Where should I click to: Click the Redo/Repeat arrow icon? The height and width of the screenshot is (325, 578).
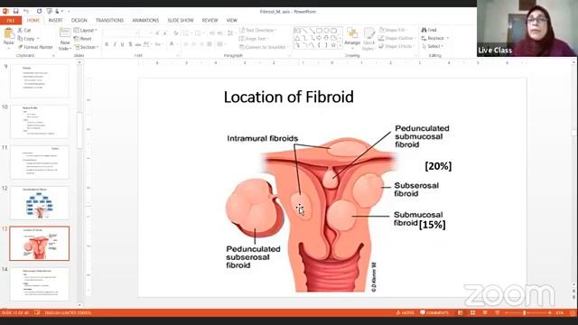pos(39,12)
